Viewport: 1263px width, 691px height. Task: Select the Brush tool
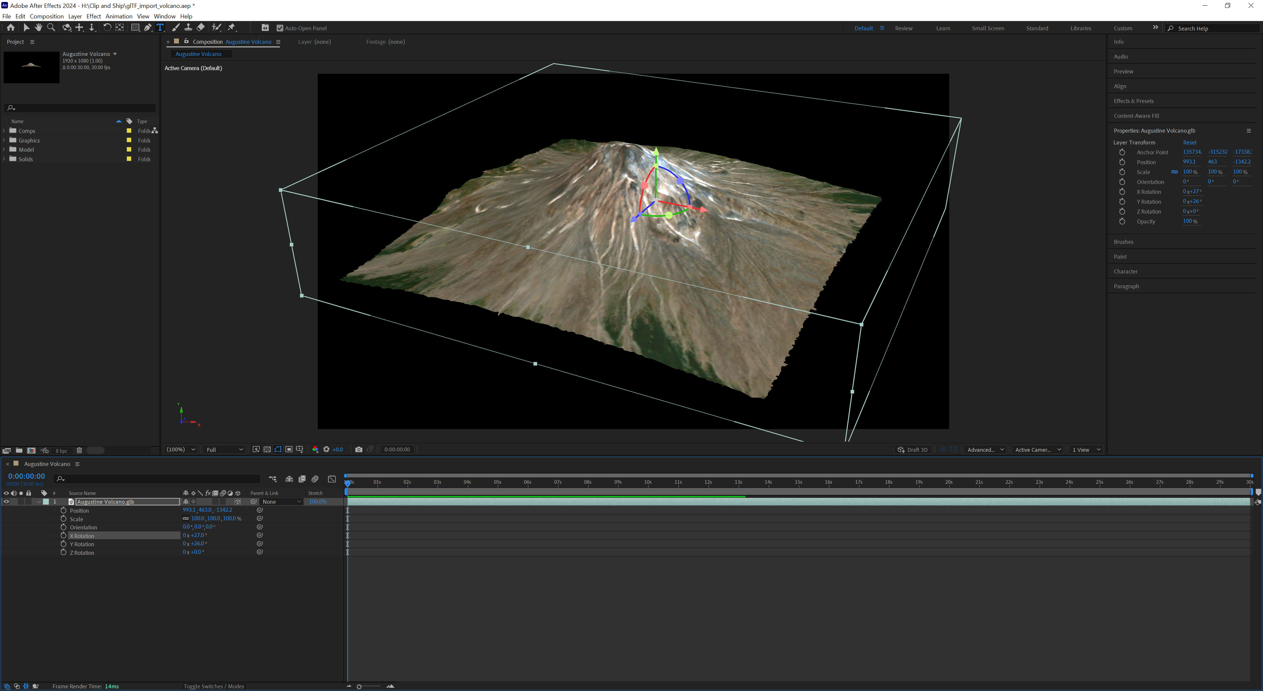(x=176, y=27)
